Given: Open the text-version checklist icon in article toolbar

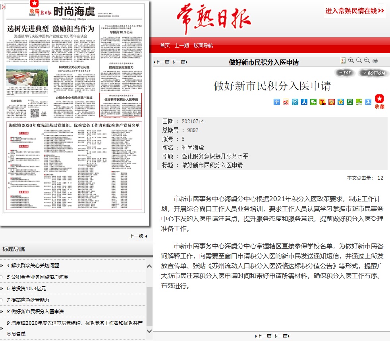Looking at the screenshot, I should click(343, 60).
